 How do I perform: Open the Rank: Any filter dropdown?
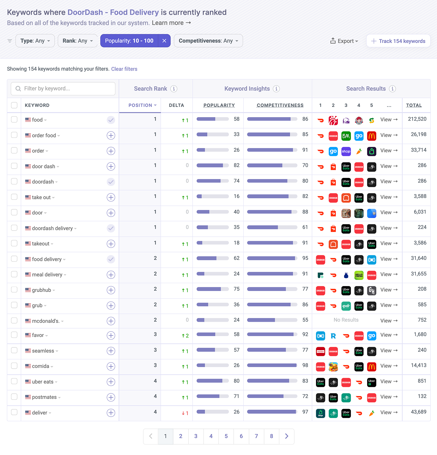tap(78, 41)
